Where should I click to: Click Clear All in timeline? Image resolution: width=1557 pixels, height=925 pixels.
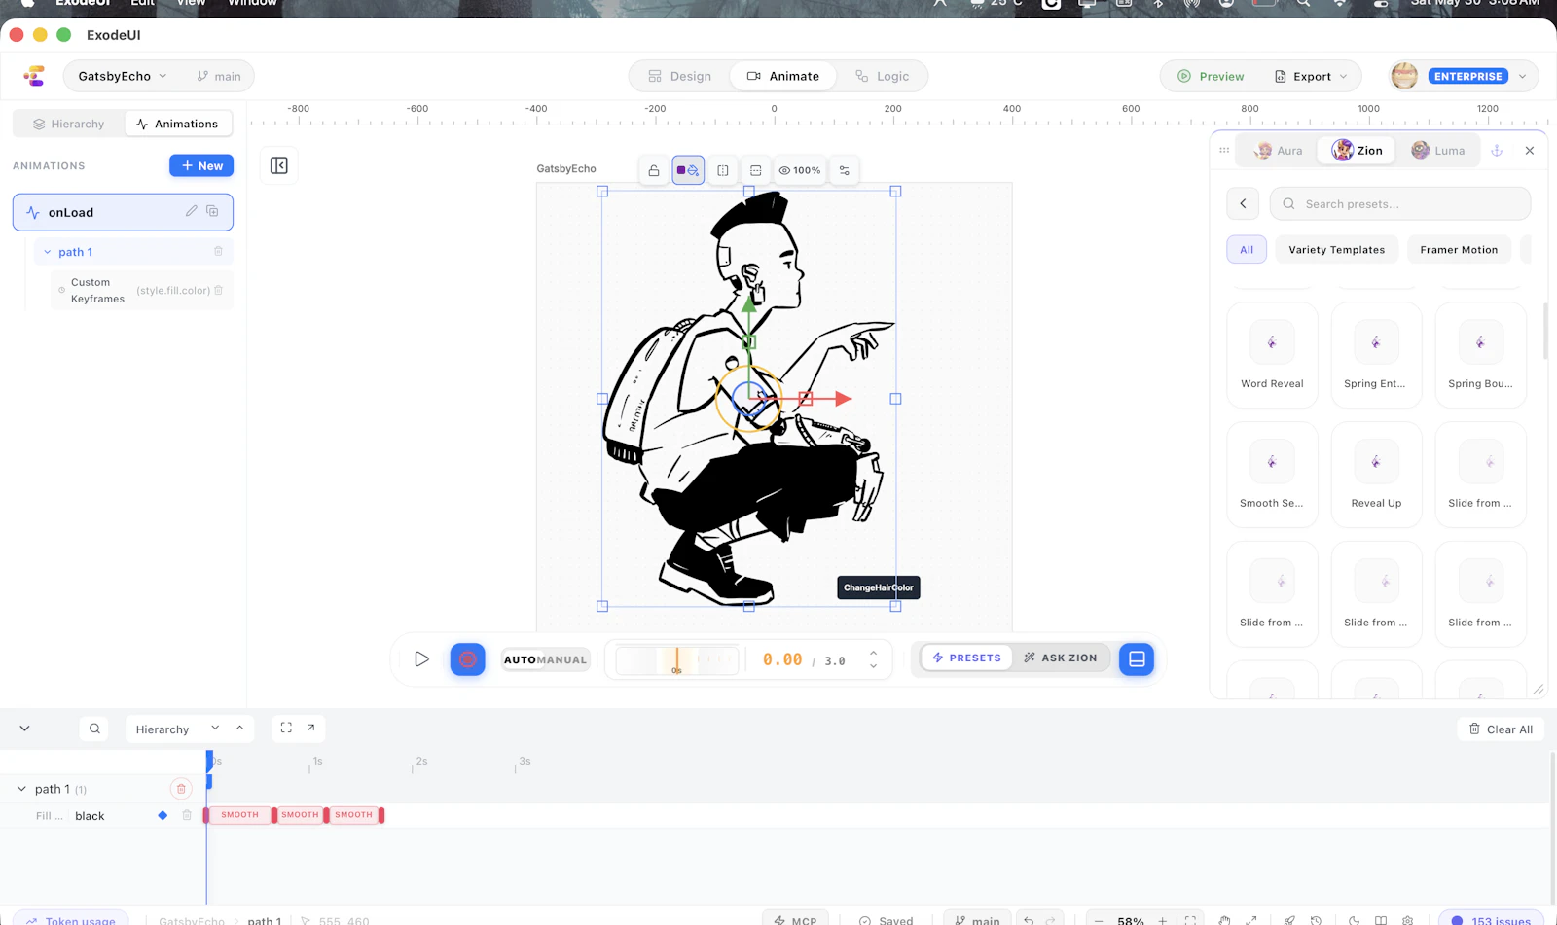pos(1501,729)
